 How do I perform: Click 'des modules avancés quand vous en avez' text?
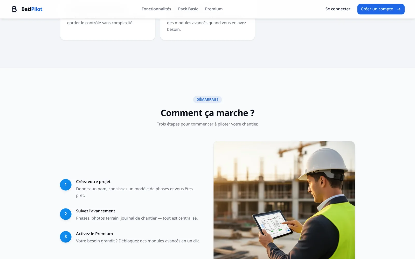click(x=206, y=23)
